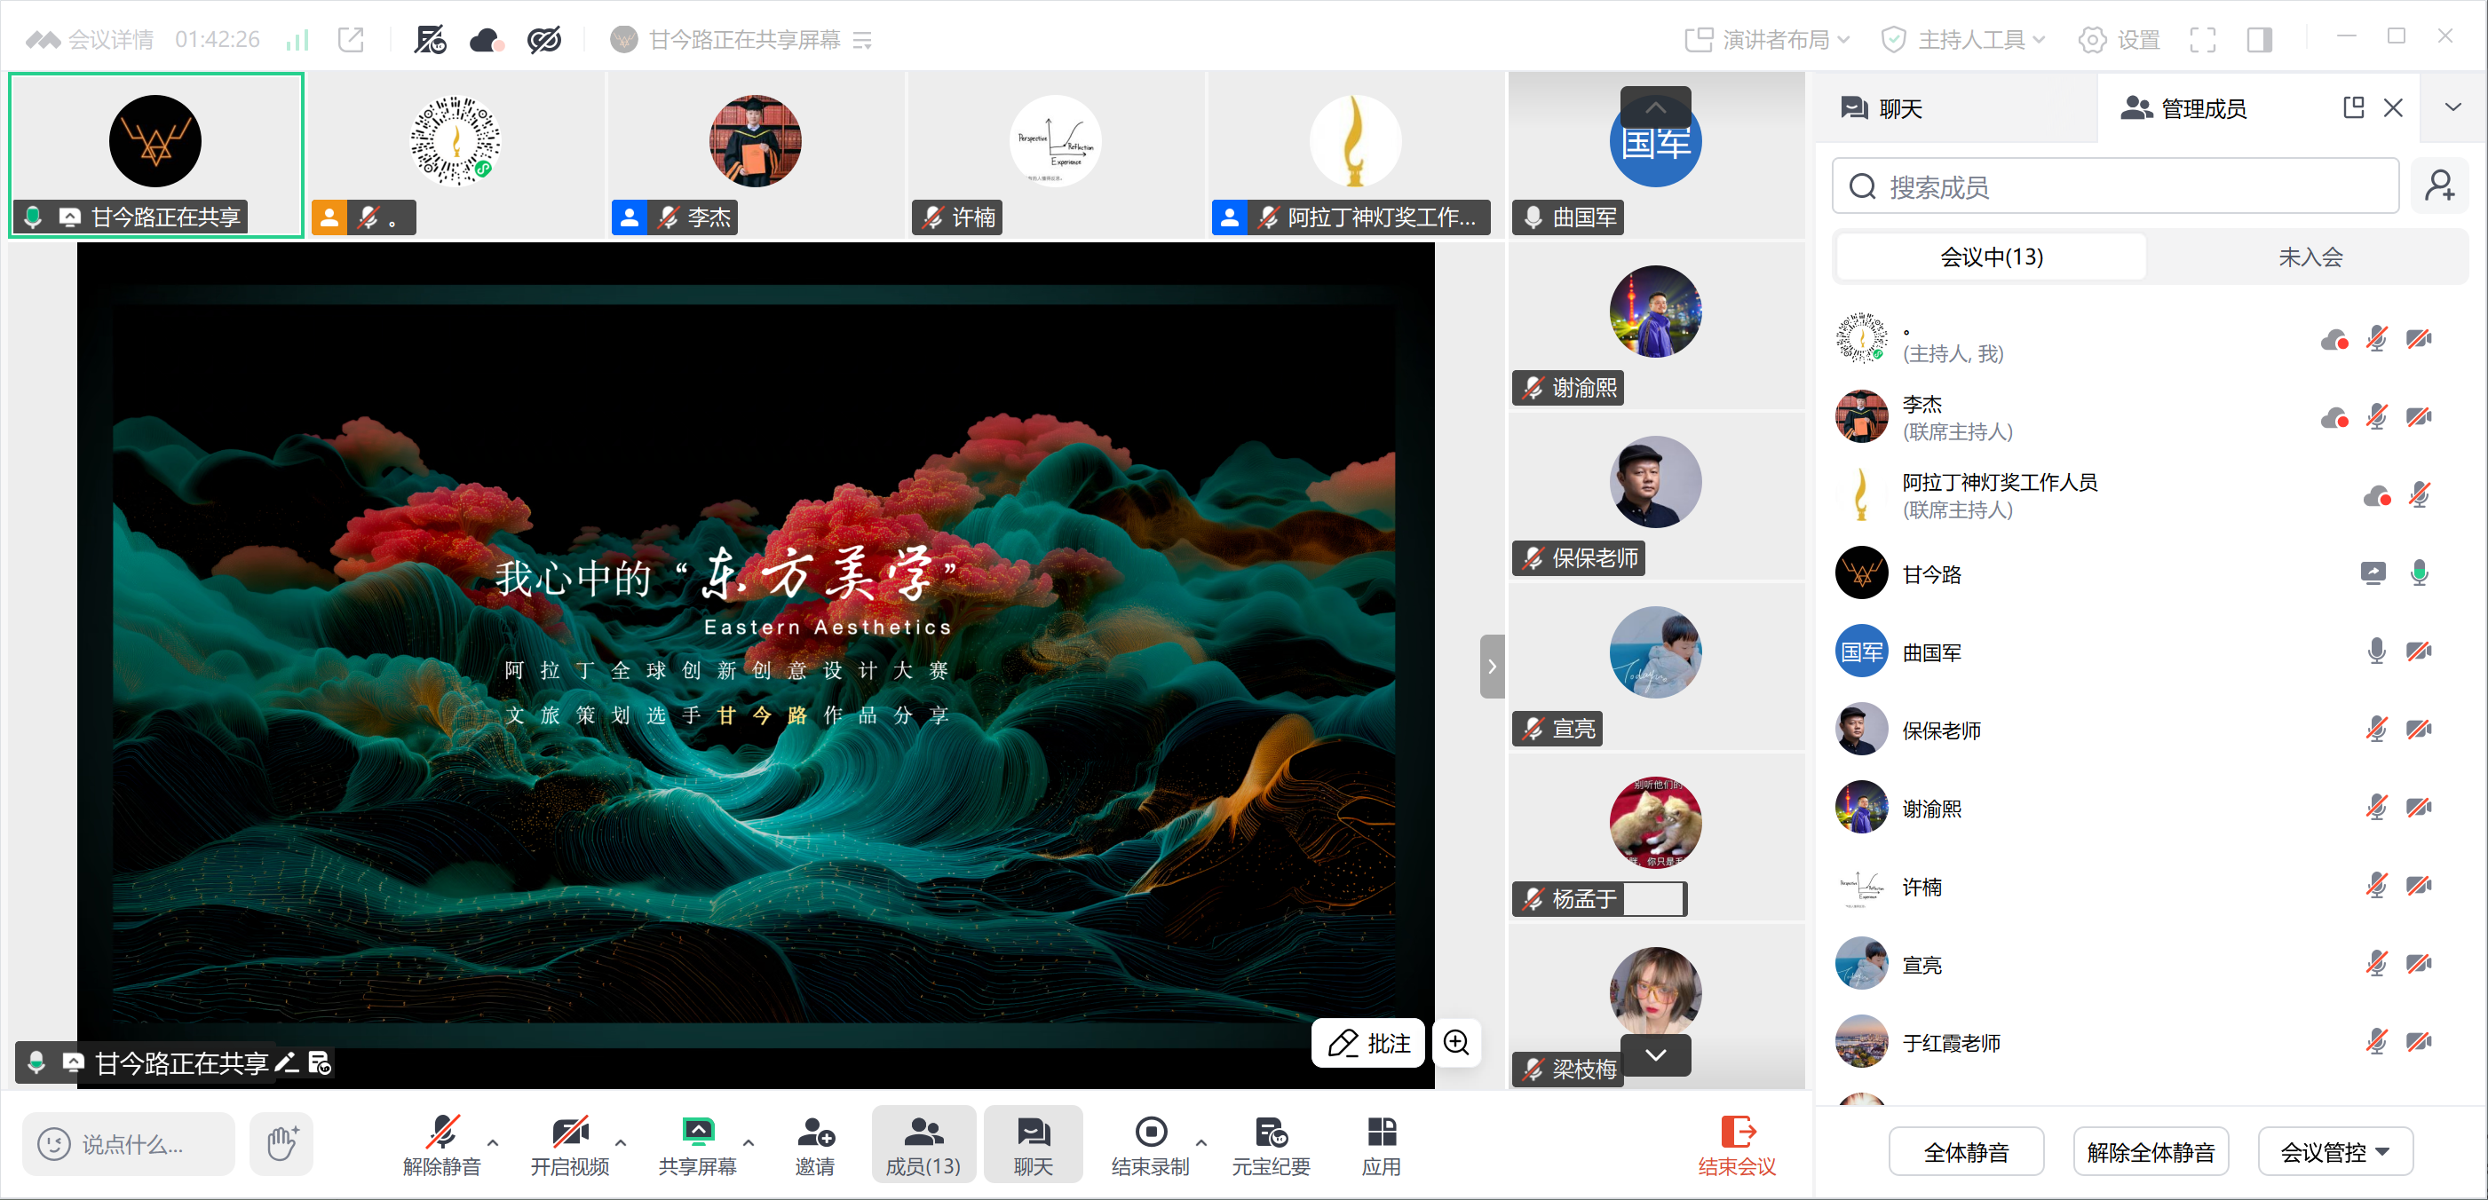The image size is (2488, 1200).
Task: Click the Share Screen toolbar button
Action: pyautogui.click(x=697, y=1146)
